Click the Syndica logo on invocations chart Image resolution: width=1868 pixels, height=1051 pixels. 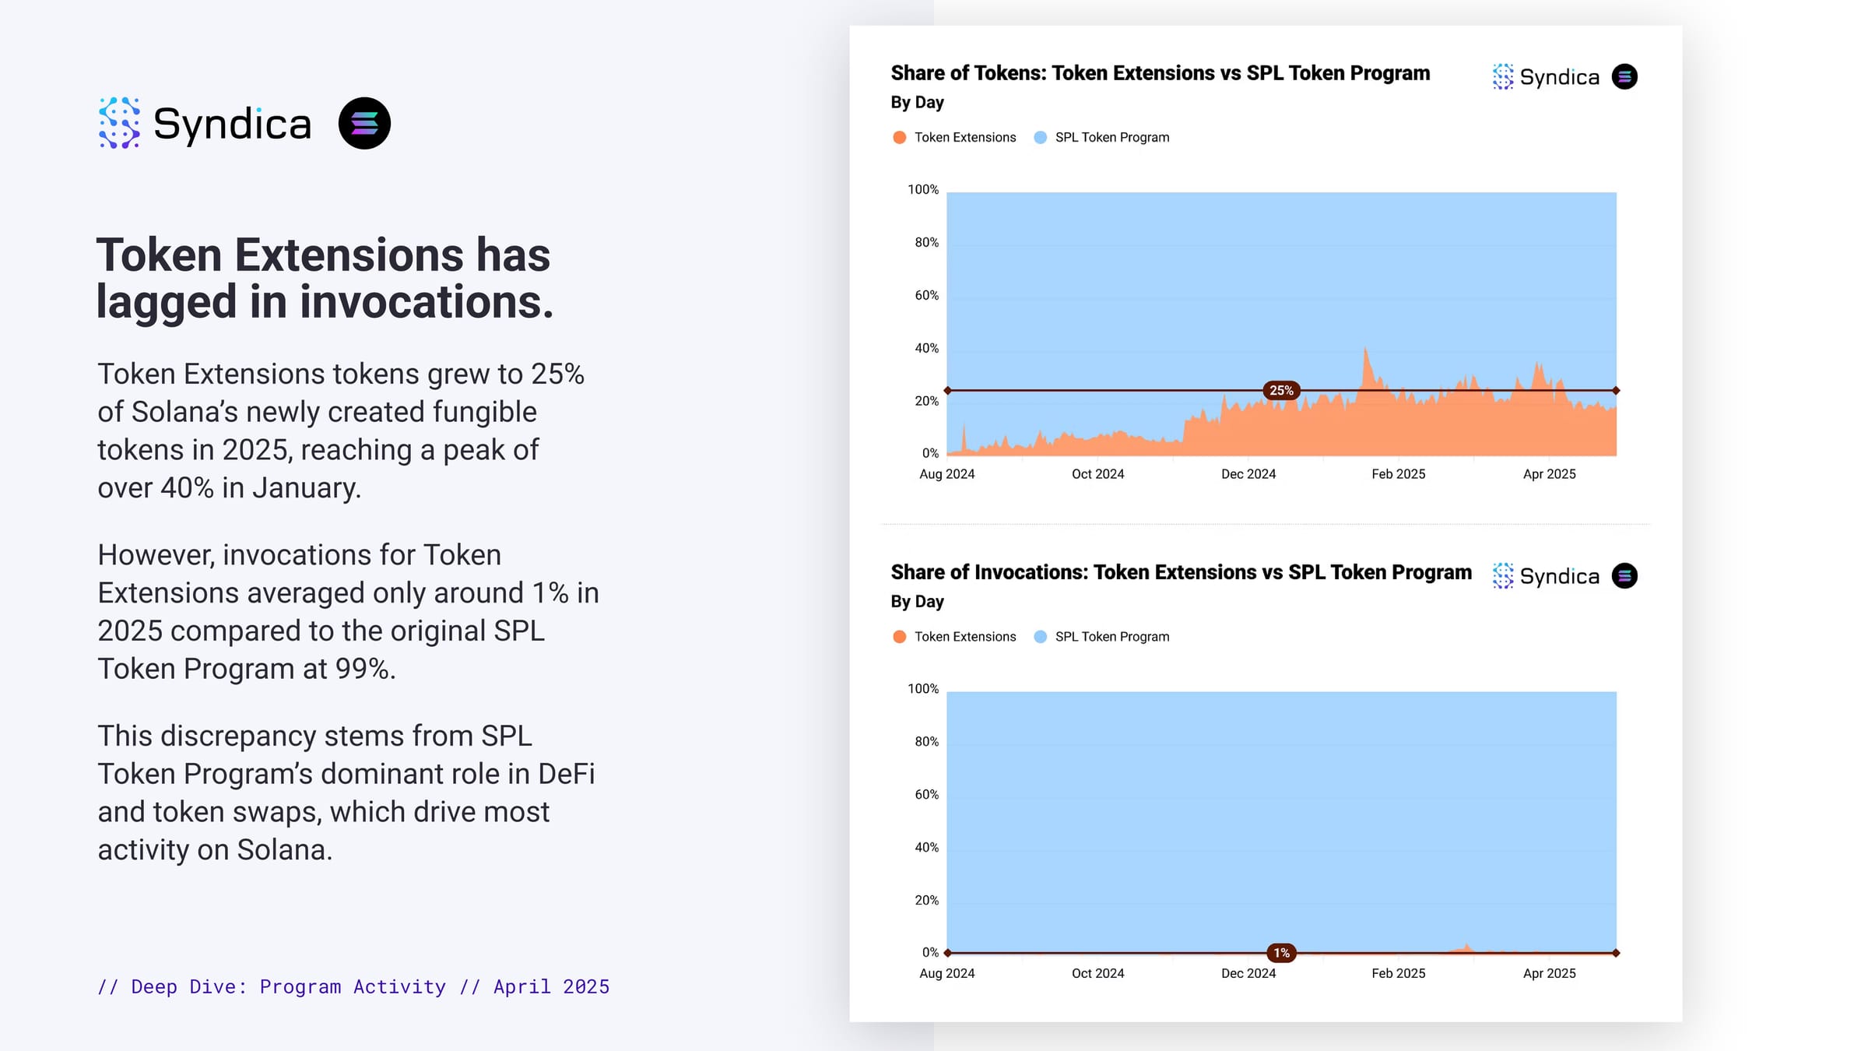coord(1546,575)
